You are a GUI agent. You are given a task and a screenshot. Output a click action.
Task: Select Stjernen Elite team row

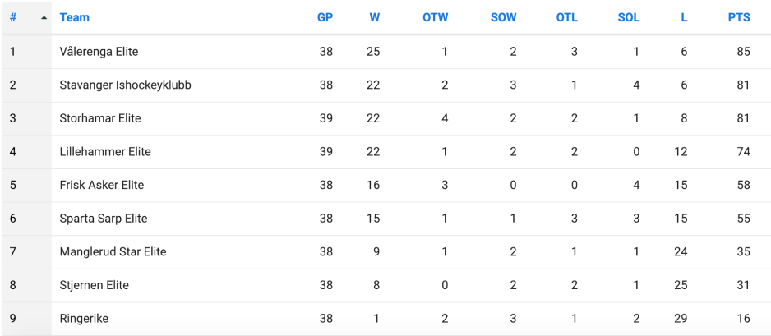point(95,285)
